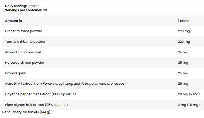Click the Turmeric rhizome powder ingredient
The height and width of the screenshot is (118, 204).
[x=25, y=42]
